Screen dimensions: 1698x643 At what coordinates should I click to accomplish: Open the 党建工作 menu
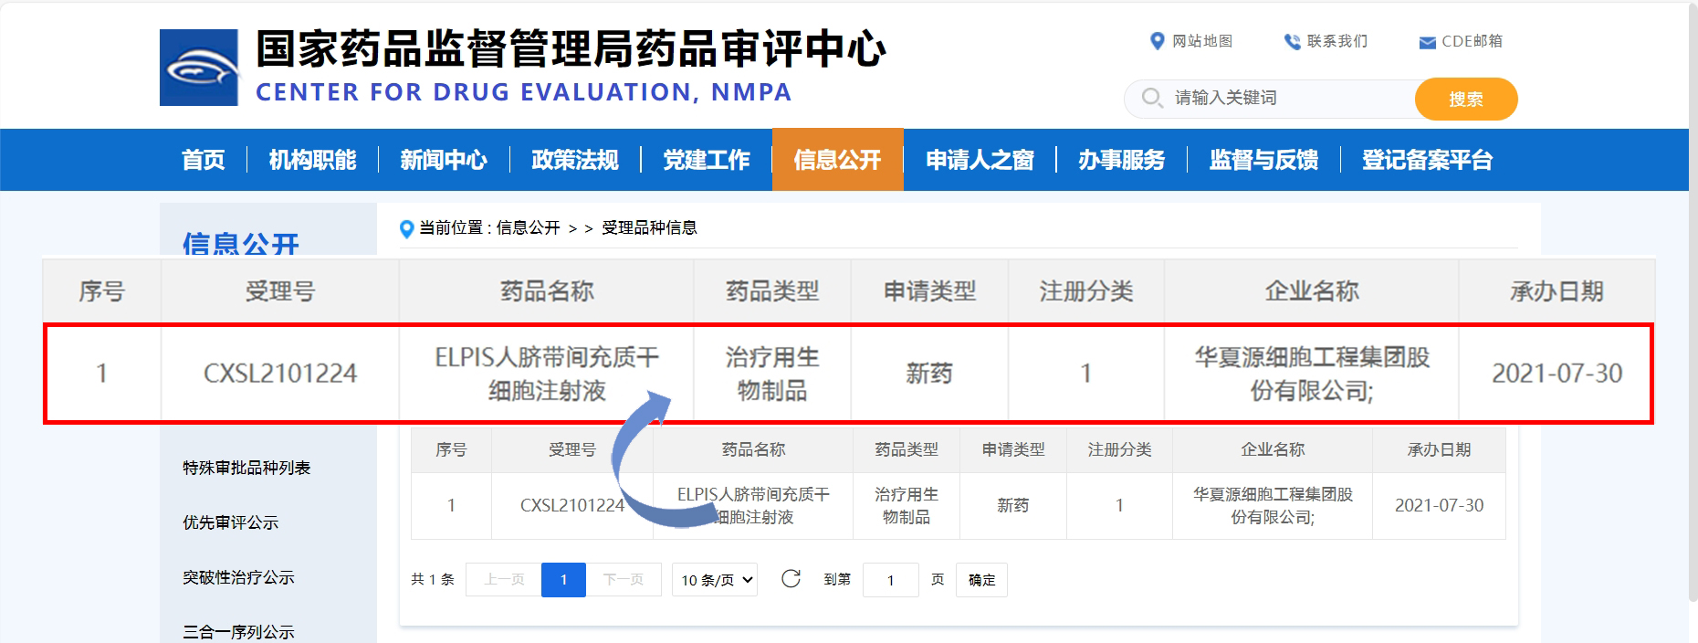[x=707, y=160]
